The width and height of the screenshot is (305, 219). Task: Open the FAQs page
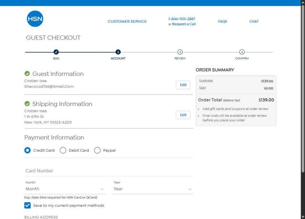pyautogui.click(x=222, y=21)
